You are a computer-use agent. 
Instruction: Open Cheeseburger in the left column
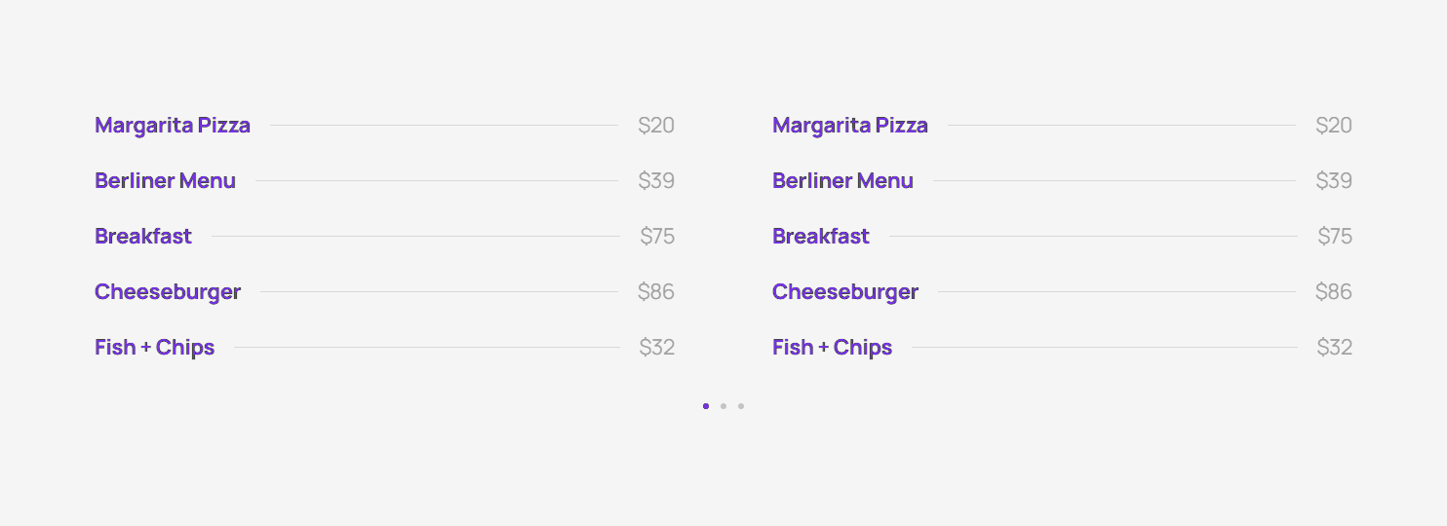click(x=168, y=292)
